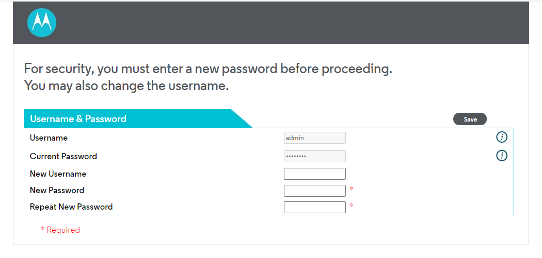Click the New Password label text
This screenshot has width=542, height=258.
click(57, 191)
